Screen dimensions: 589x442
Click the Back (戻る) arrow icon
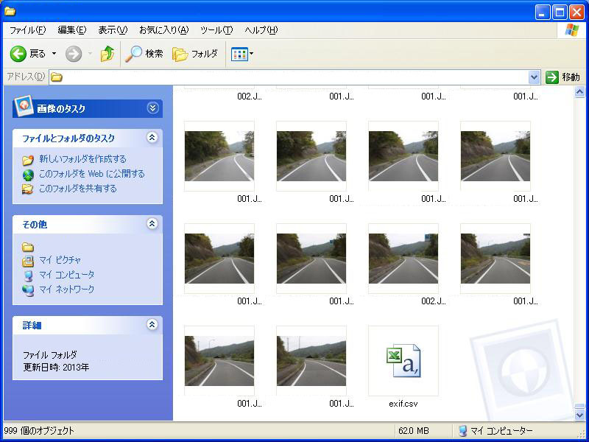[18, 54]
